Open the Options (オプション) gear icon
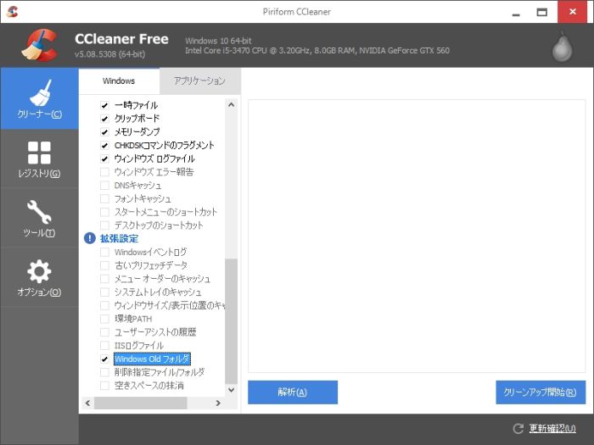This screenshot has width=594, height=445. [x=39, y=272]
